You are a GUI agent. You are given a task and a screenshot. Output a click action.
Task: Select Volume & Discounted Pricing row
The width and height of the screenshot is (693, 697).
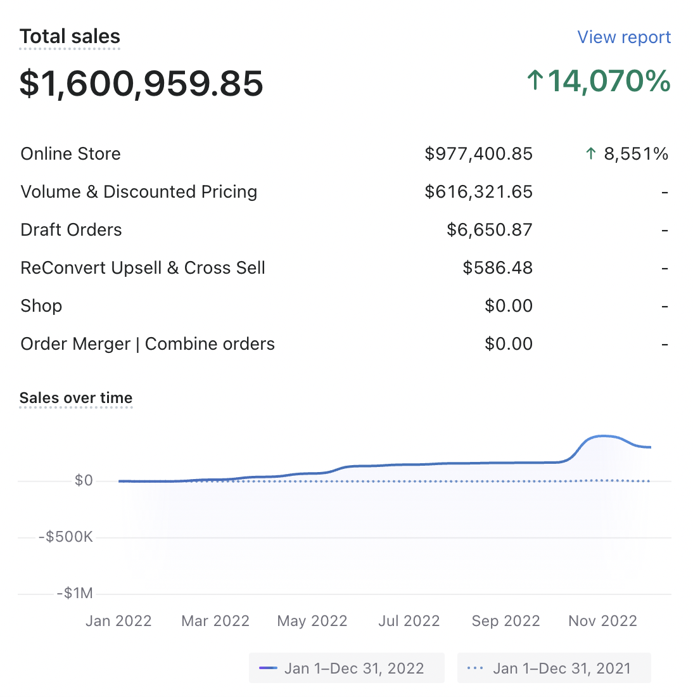pos(139,192)
